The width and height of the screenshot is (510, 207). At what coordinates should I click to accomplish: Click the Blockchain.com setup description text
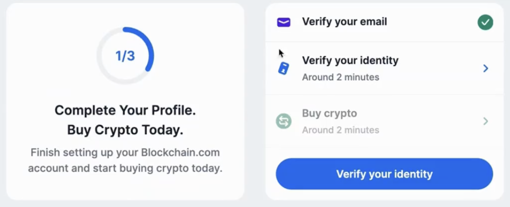pyautogui.click(x=125, y=160)
